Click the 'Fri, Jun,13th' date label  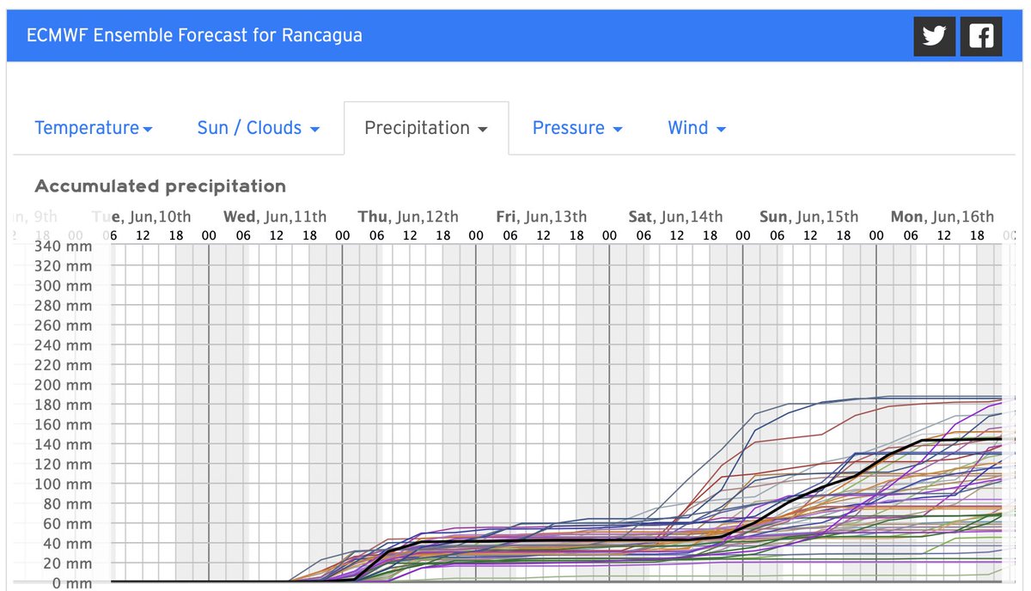click(x=541, y=216)
